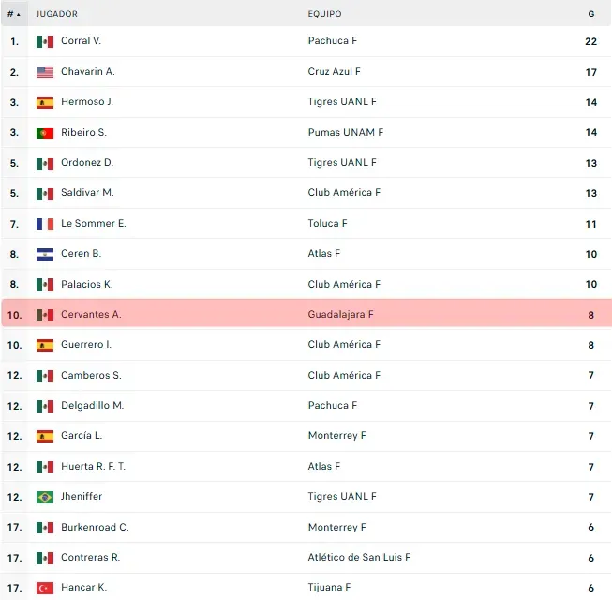Image resolution: width=612 pixels, height=600 pixels.
Task: Click the Turkey flag beside Hancar K.
Action: click(x=45, y=588)
